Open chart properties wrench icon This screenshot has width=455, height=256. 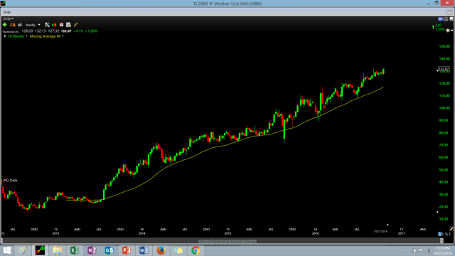[x=47, y=25]
